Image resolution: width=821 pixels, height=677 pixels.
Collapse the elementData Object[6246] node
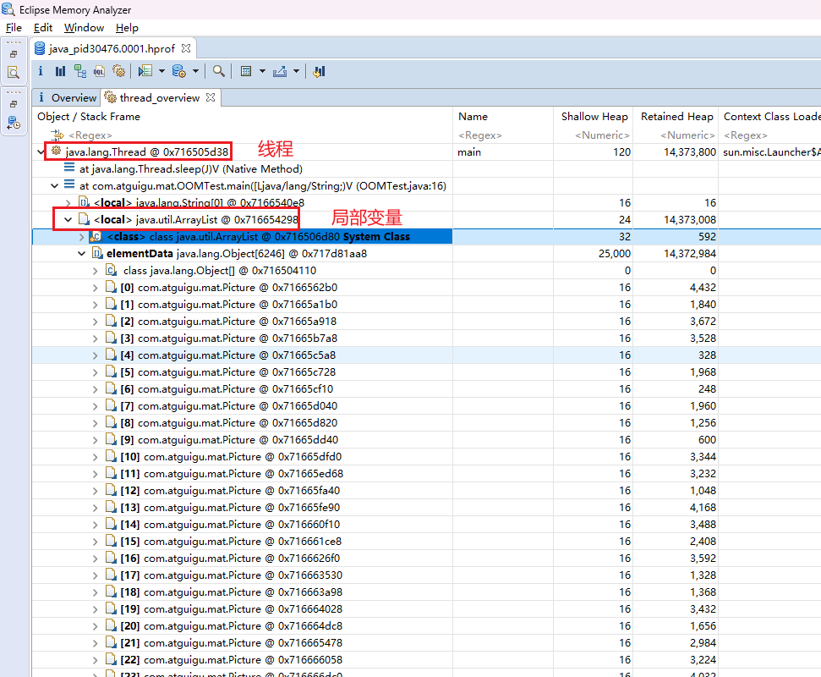82,254
